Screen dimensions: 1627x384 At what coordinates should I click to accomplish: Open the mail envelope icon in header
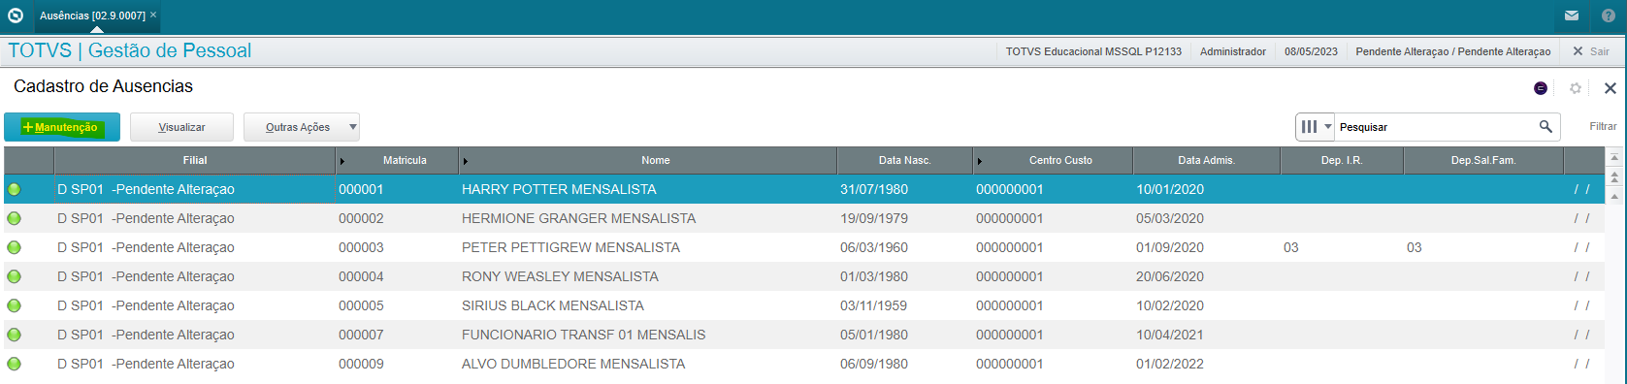(x=1572, y=16)
